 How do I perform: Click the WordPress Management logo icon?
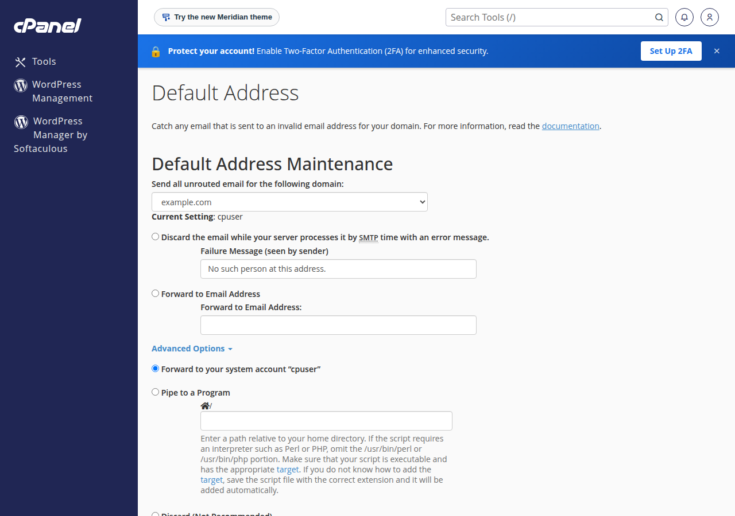pos(21,85)
